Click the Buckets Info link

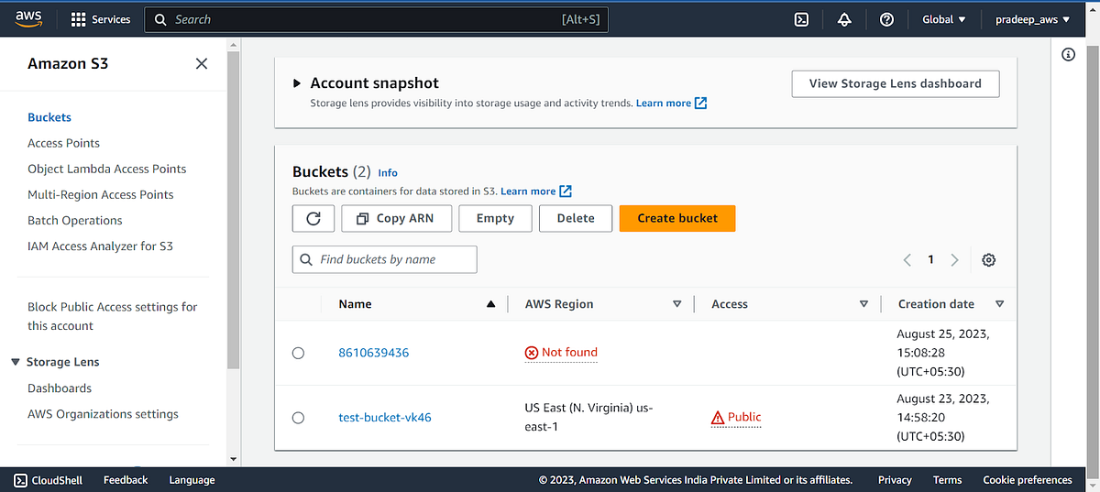tap(388, 172)
